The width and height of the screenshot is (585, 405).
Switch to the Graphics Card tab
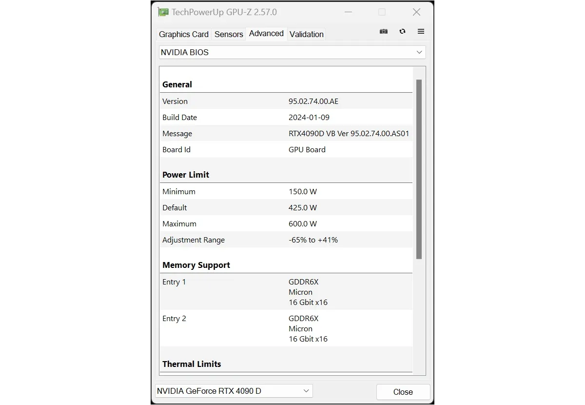tap(184, 34)
